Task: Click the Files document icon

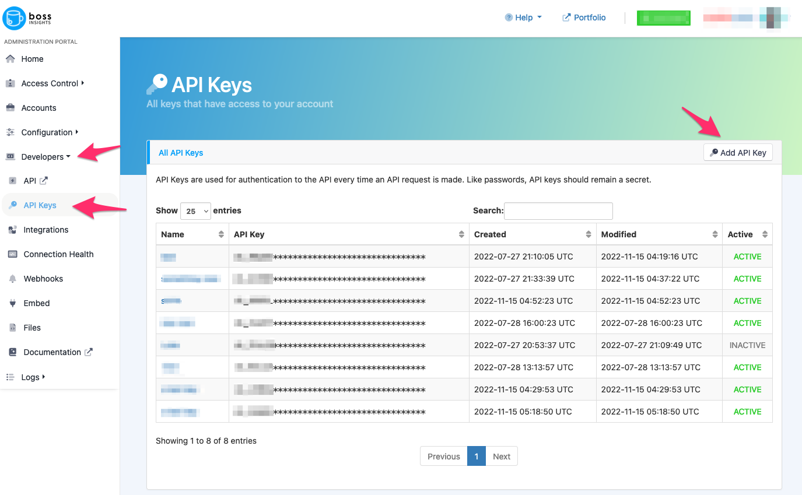Action: click(13, 328)
